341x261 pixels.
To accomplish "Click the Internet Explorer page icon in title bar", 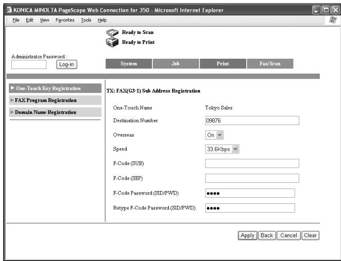I will point(9,10).
